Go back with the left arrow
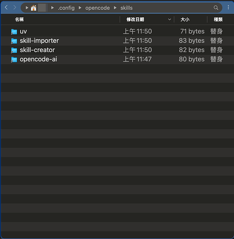 pos(6,8)
